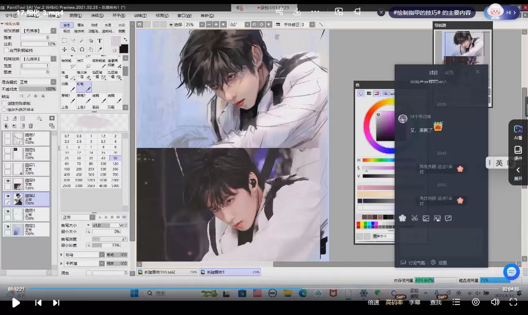The height and width of the screenshot is (315, 528).
Task: Toggle fullscreen in video player
Action: tap(513, 302)
